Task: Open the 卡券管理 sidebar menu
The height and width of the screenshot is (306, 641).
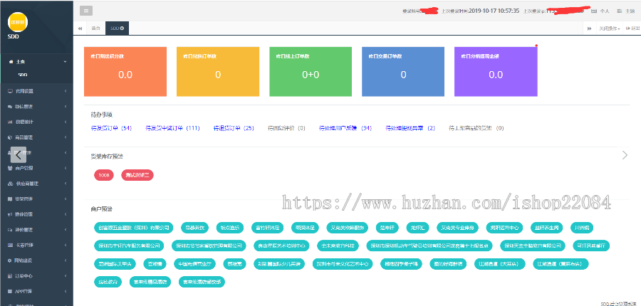Action: coord(37,246)
